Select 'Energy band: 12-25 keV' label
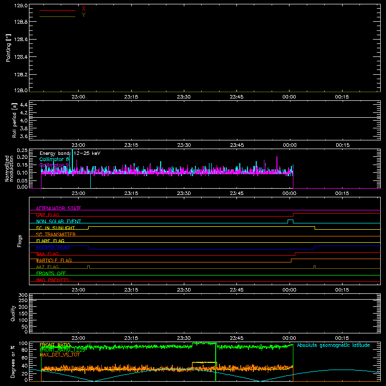Image resolution: width=386 pixels, height=386 pixels. [x=70, y=153]
